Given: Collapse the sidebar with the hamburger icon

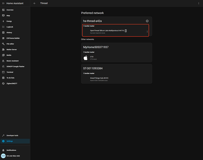Looking at the screenshot, I should tap(3, 3).
